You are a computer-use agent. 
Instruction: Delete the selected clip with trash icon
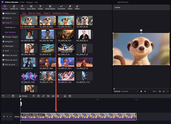(13, 96)
